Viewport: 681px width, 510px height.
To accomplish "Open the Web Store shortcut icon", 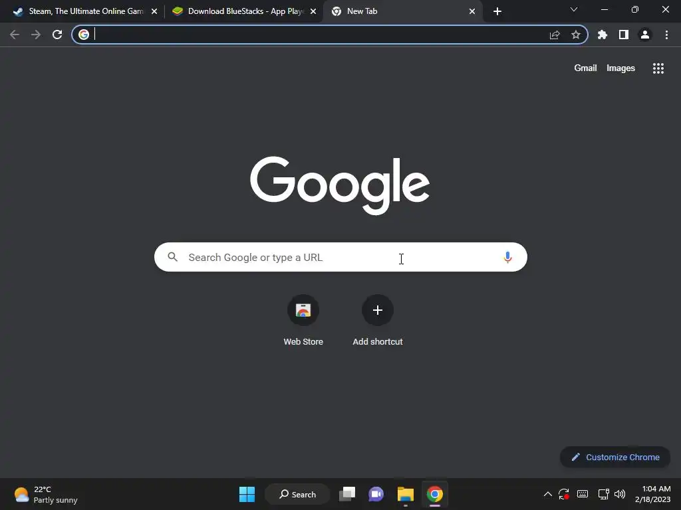I will [x=303, y=310].
